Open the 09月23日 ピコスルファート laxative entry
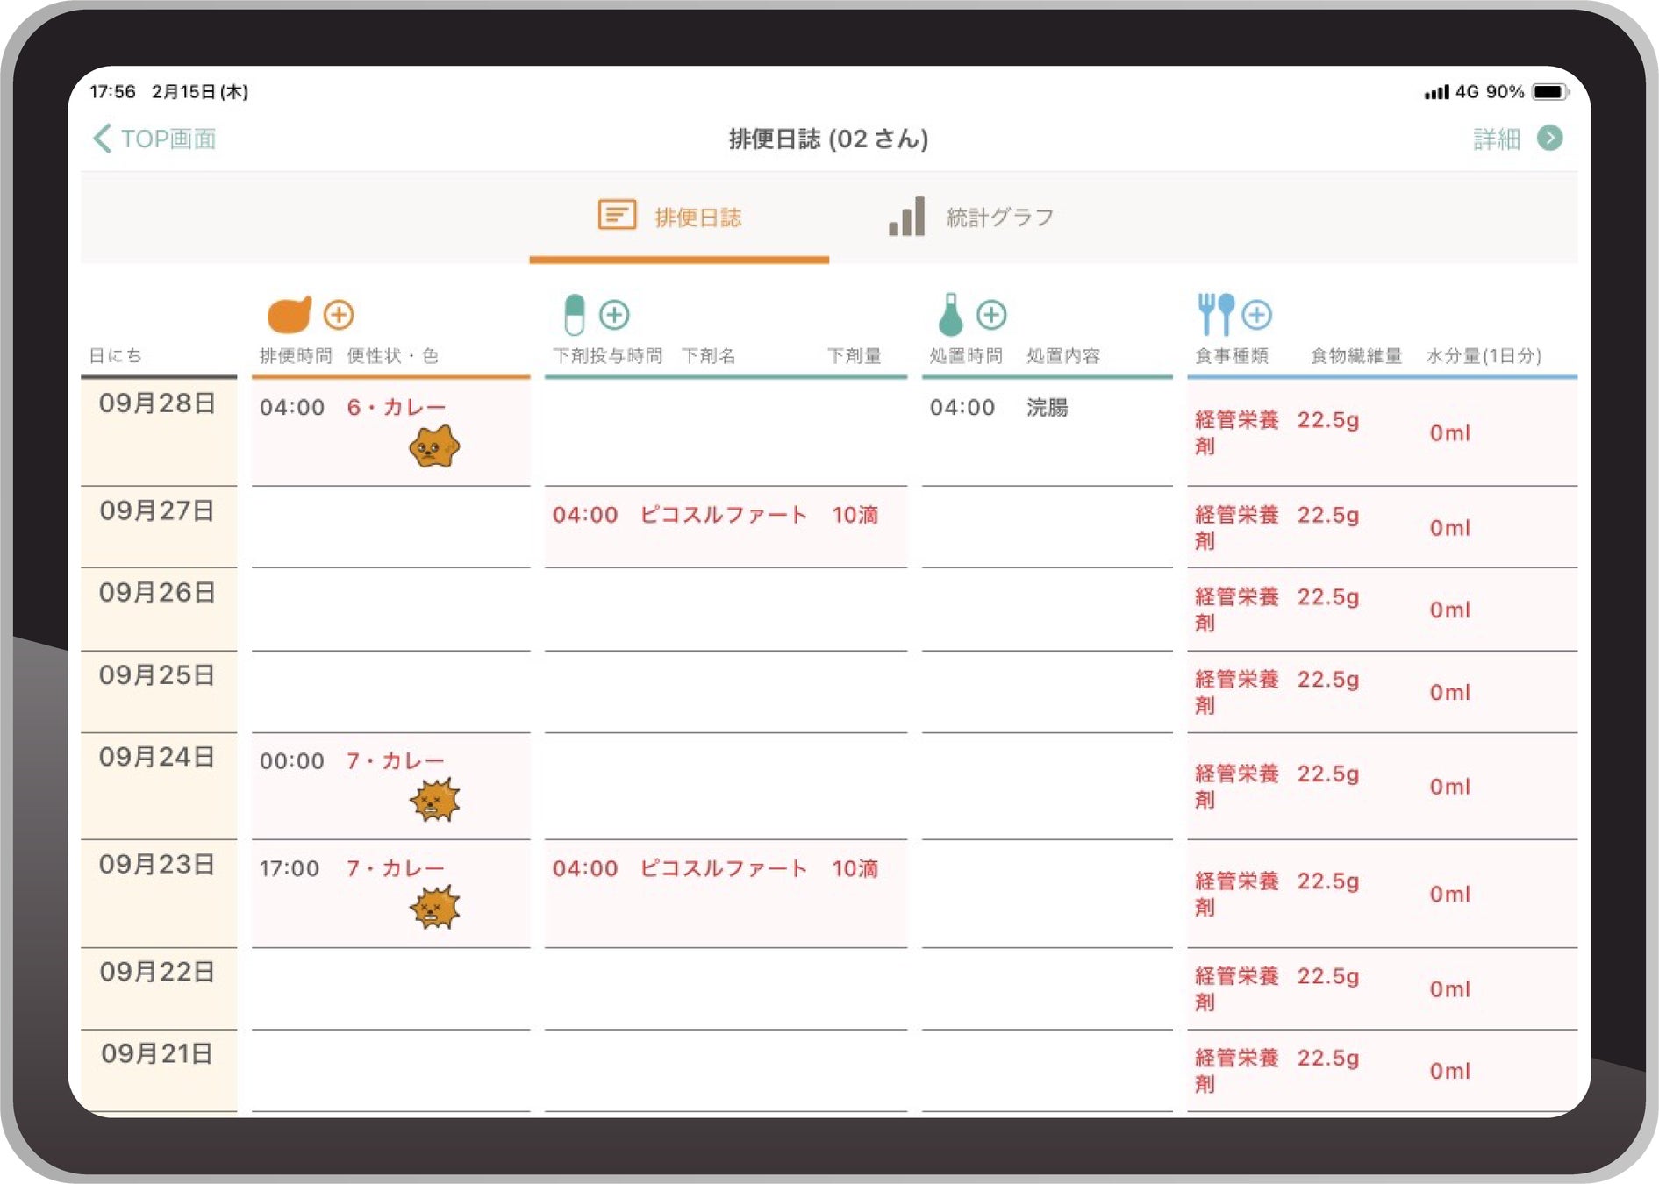The width and height of the screenshot is (1659, 1184). 726,893
